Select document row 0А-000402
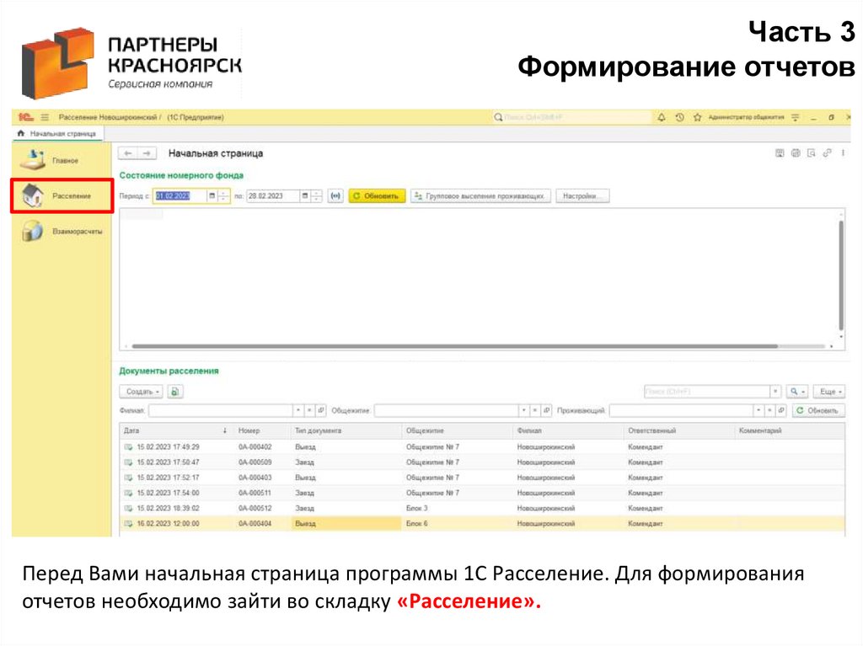863x646 pixels. click(482, 447)
